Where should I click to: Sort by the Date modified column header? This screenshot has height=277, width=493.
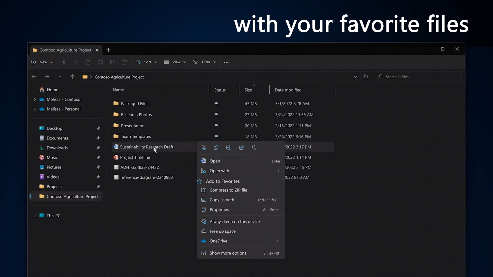(288, 90)
